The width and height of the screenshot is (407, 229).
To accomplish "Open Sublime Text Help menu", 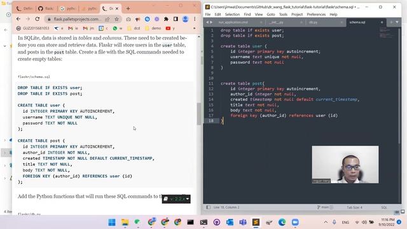I will pyautogui.click(x=333, y=14).
